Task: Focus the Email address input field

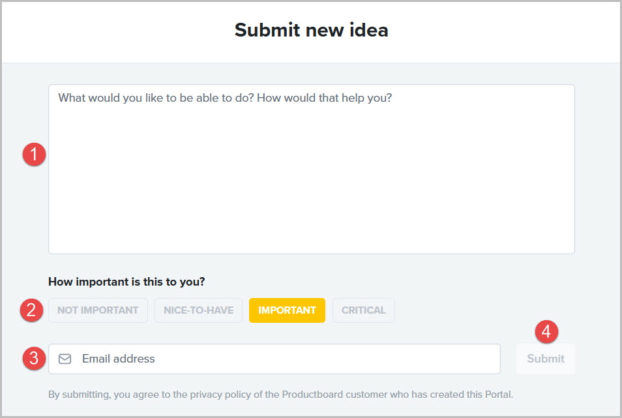Action: tap(274, 359)
